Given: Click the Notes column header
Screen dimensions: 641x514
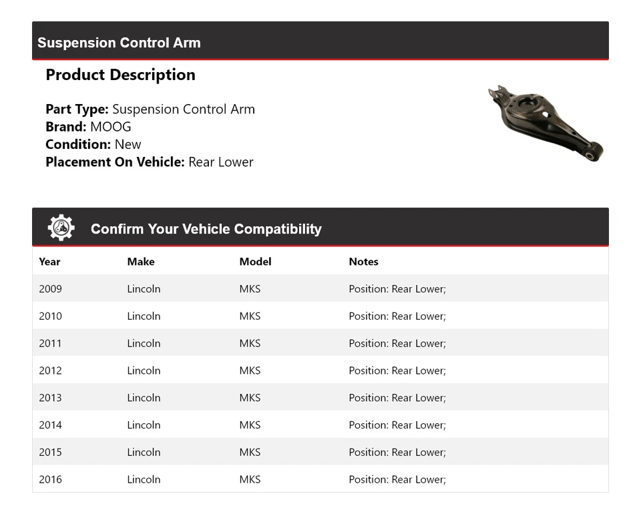Looking at the screenshot, I should (363, 262).
